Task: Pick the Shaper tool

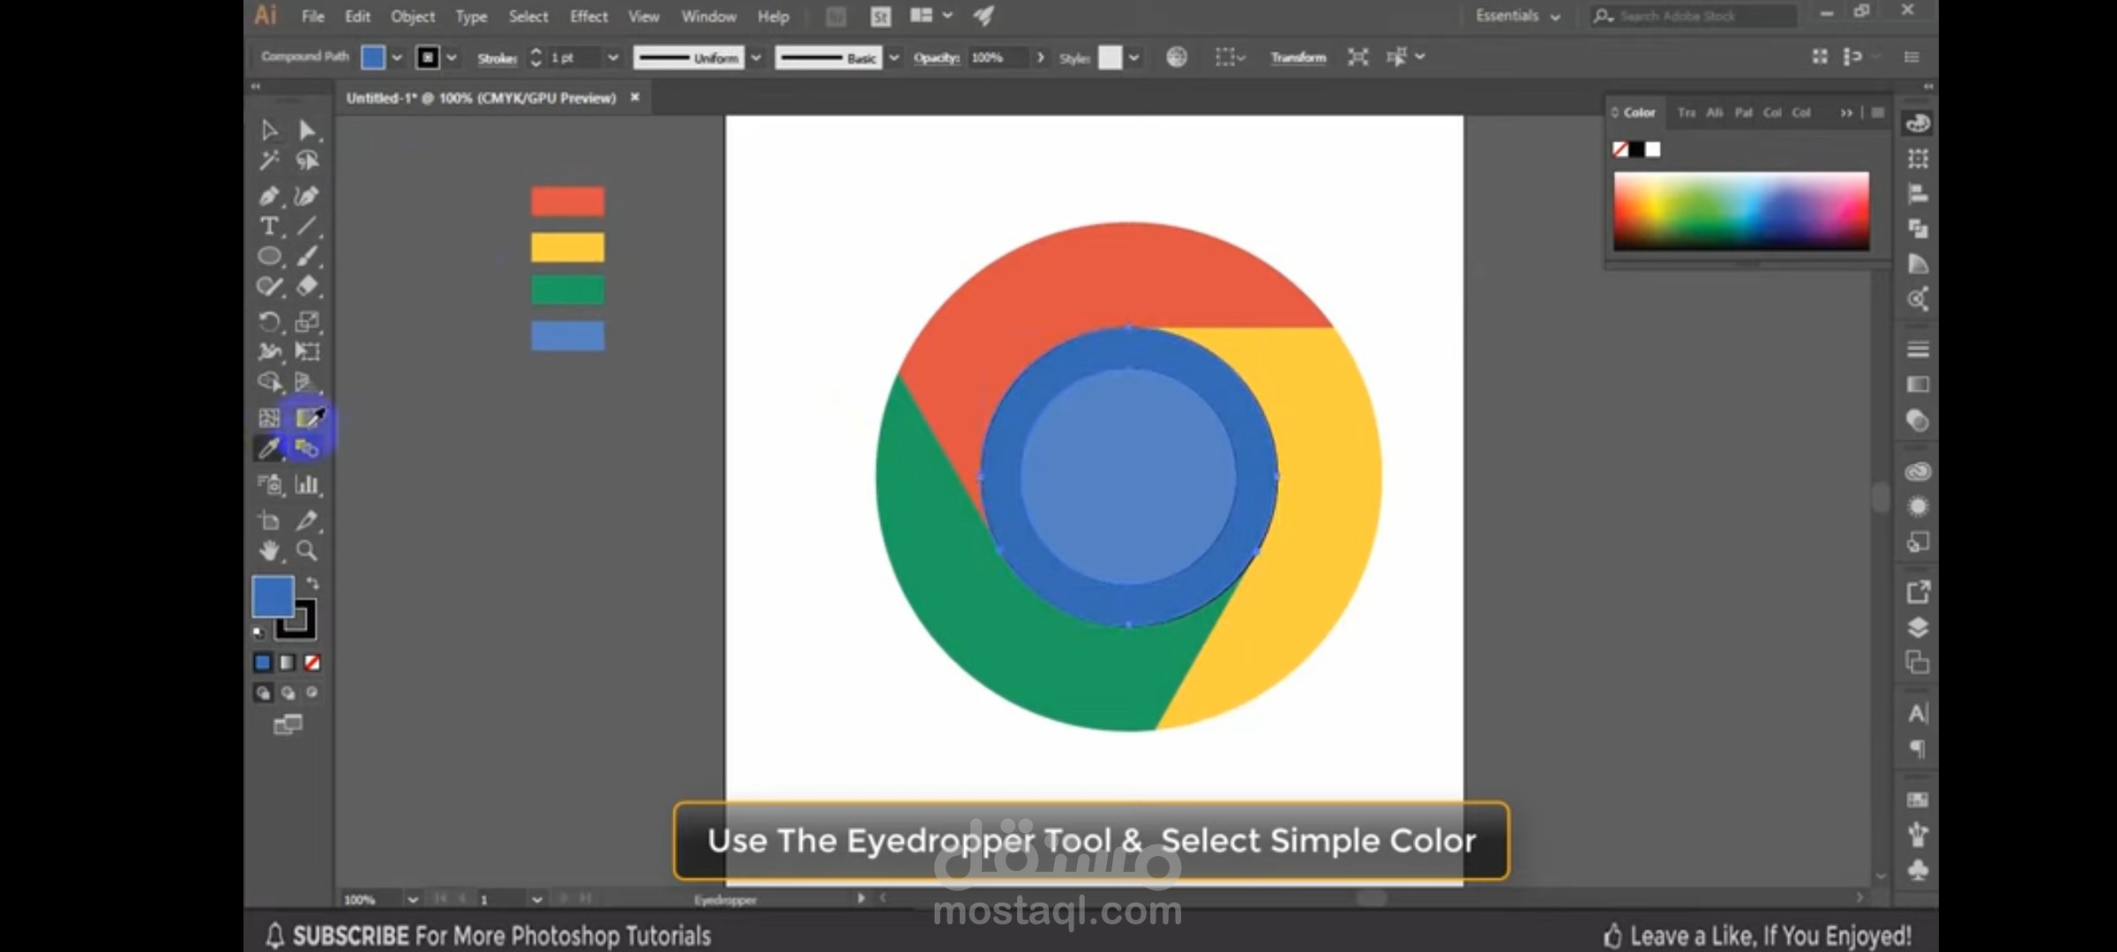Action: (x=269, y=286)
